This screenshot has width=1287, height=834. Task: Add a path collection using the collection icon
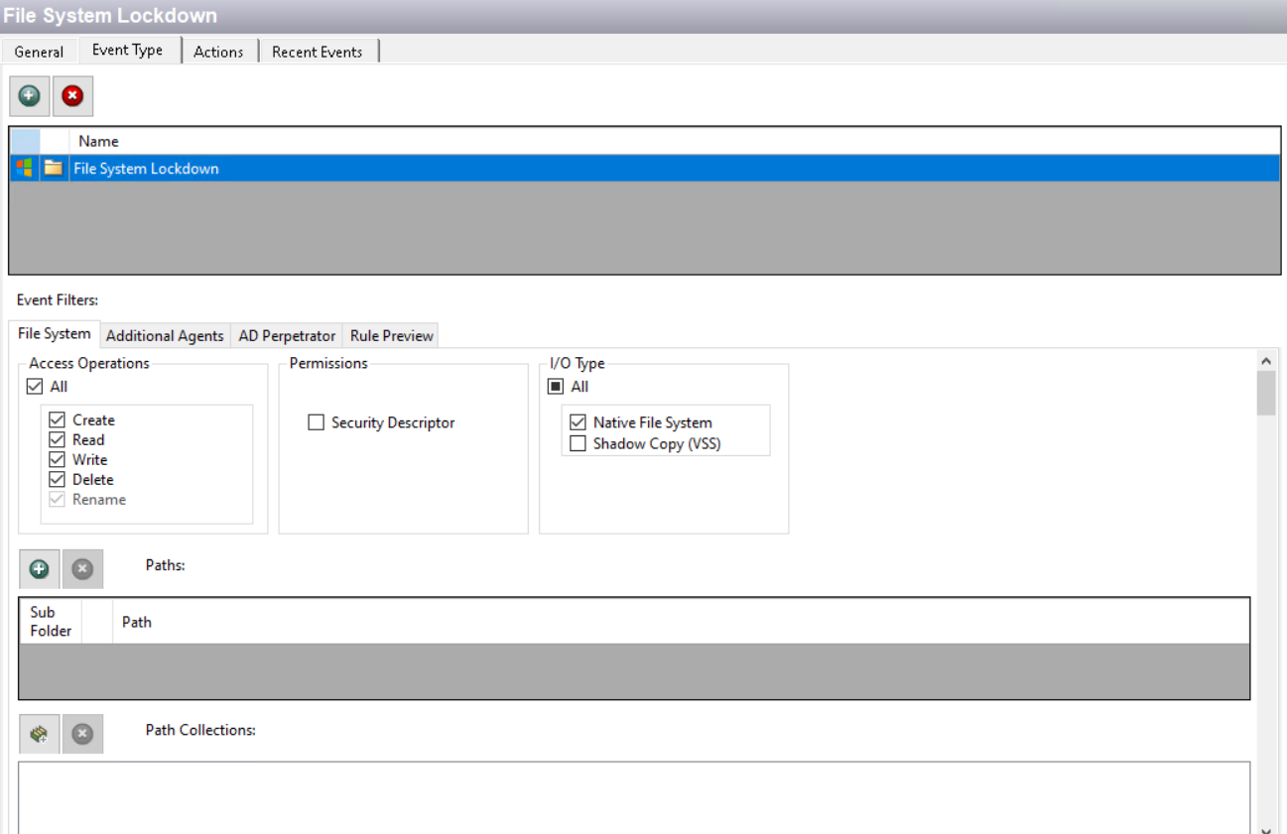[40, 734]
